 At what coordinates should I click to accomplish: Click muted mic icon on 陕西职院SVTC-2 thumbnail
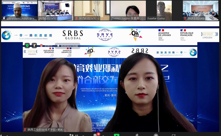click(76, 18)
